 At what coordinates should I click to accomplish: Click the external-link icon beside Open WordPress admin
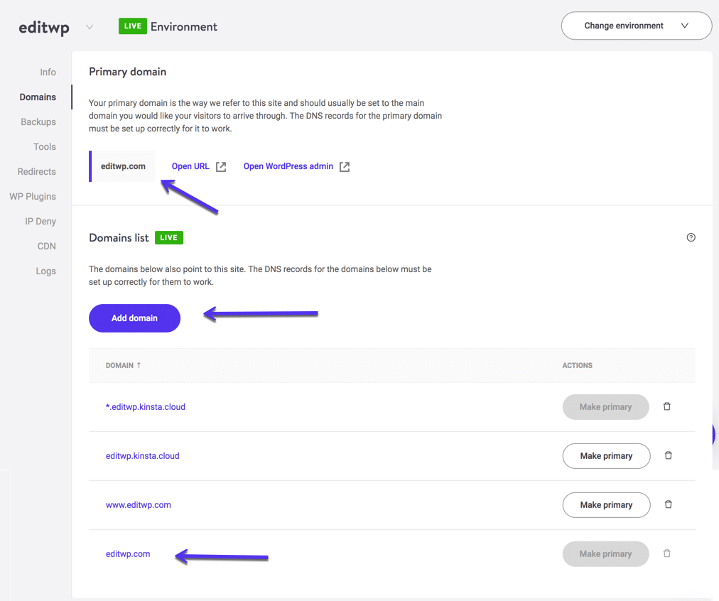[345, 166]
